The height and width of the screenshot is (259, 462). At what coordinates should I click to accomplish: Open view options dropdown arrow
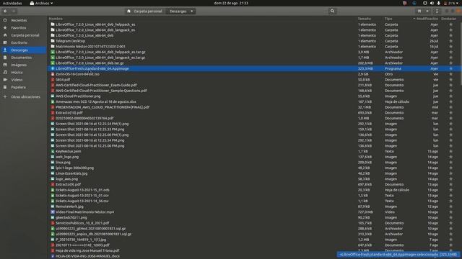click(x=427, y=12)
